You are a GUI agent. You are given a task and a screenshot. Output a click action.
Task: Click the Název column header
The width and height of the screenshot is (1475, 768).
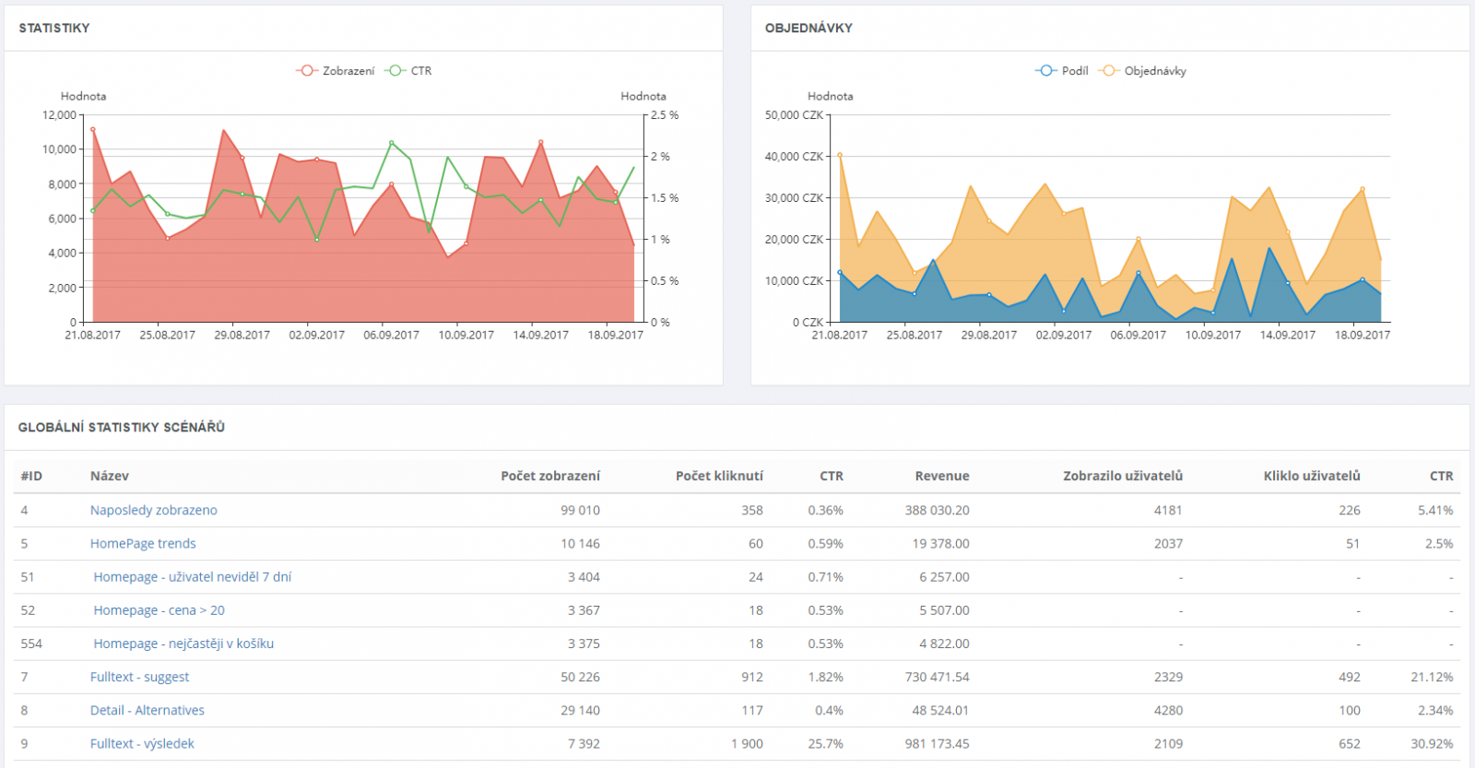pos(109,476)
